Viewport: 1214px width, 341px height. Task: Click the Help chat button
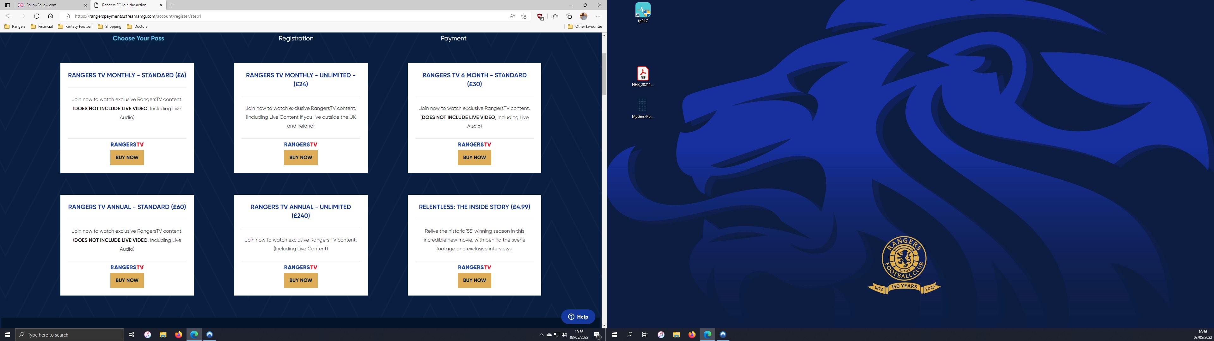[x=578, y=316]
